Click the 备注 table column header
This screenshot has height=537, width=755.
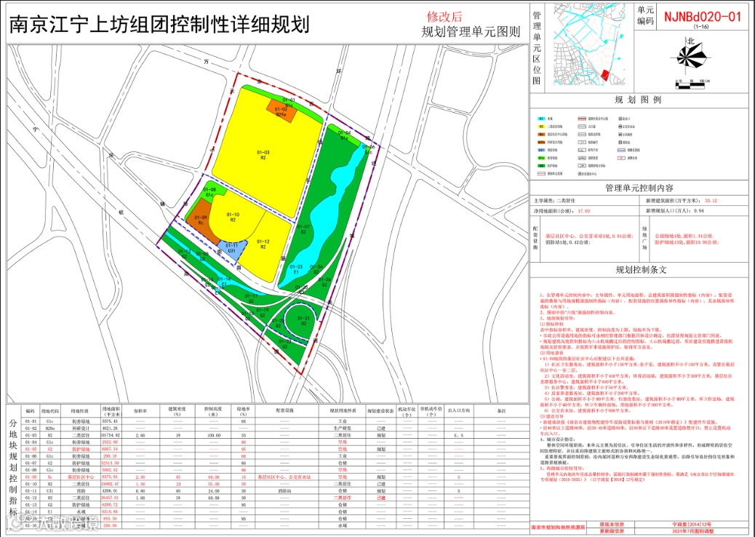(500, 411)
